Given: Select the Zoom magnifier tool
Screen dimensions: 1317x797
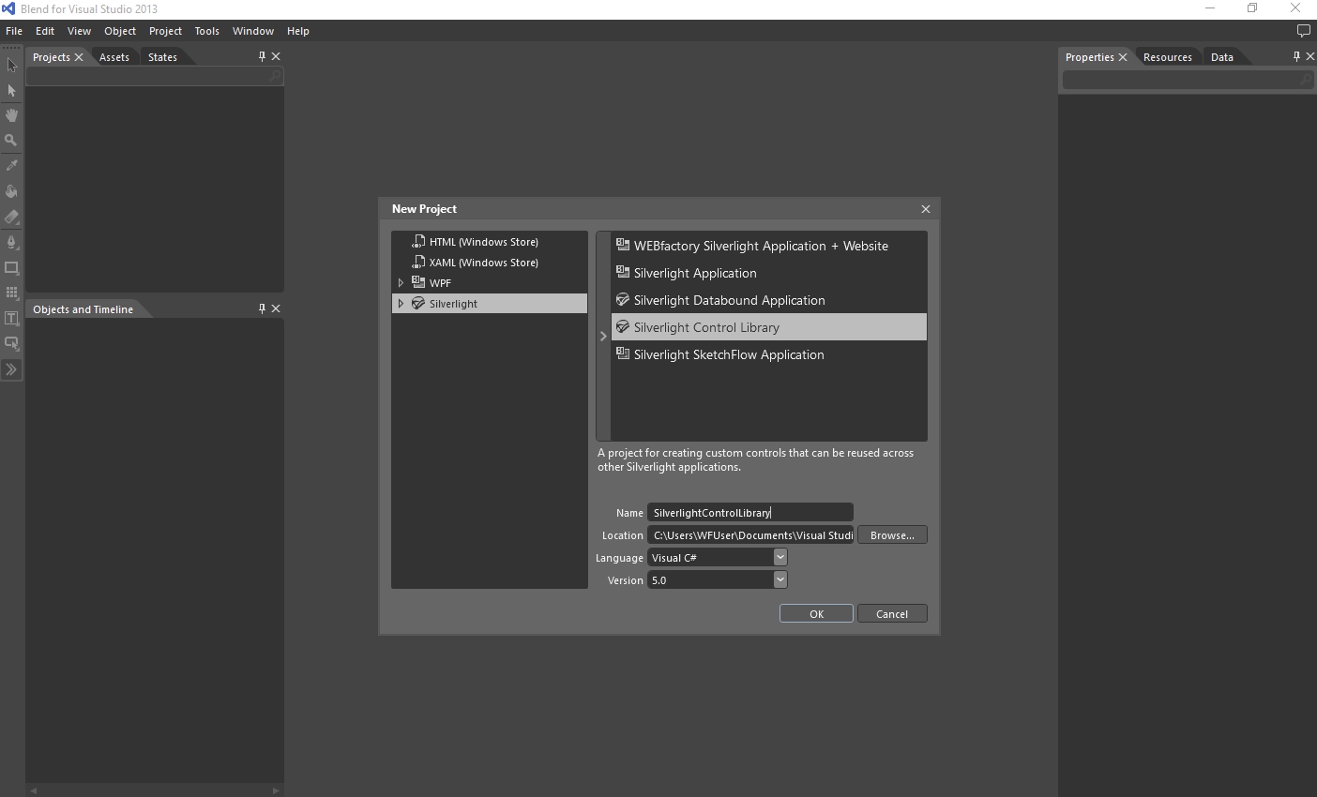Looking at the screenshot, I should [x=11, y=141].
